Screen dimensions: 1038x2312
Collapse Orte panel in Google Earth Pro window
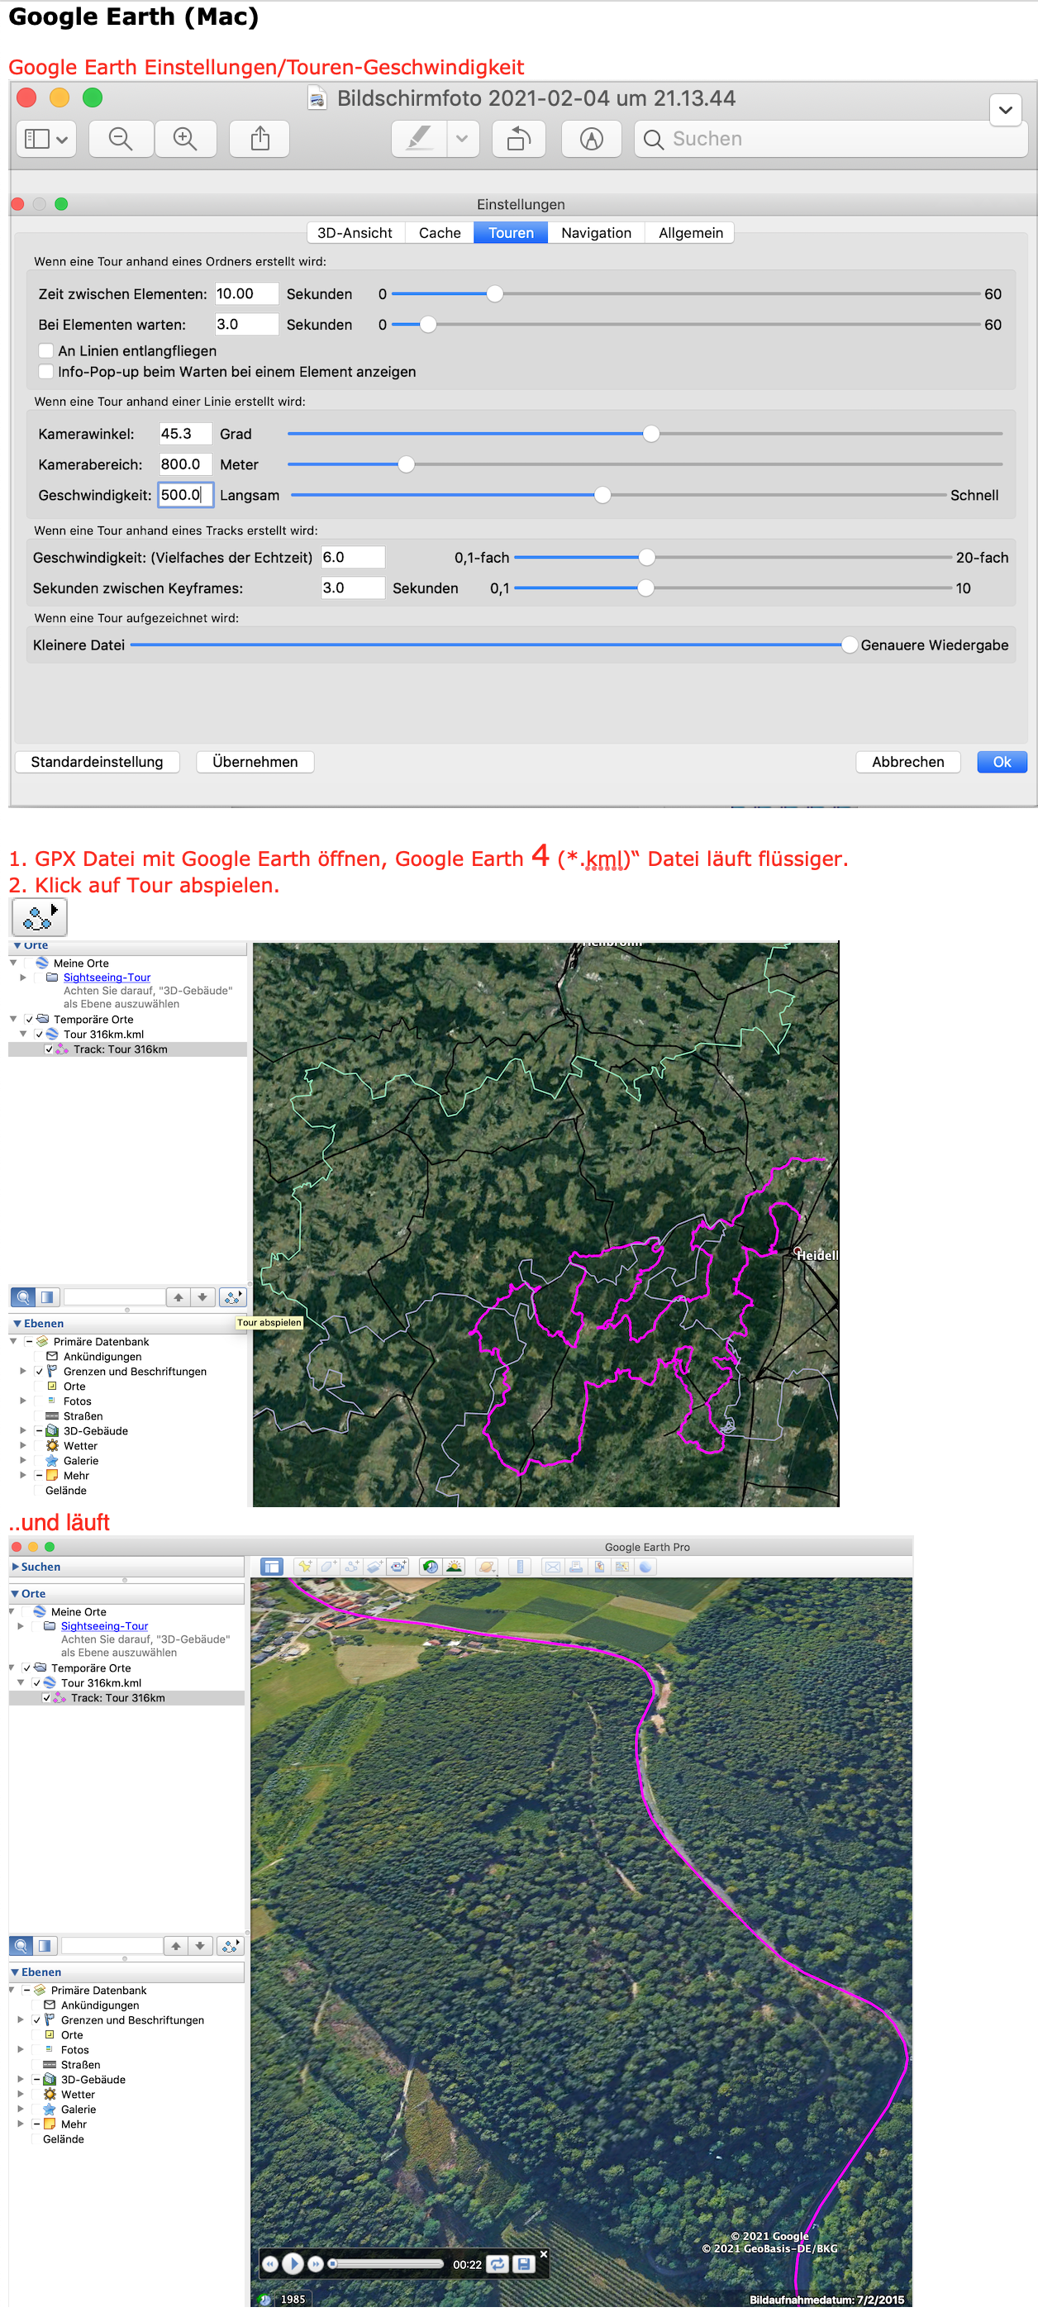(x=15, y=1593)
